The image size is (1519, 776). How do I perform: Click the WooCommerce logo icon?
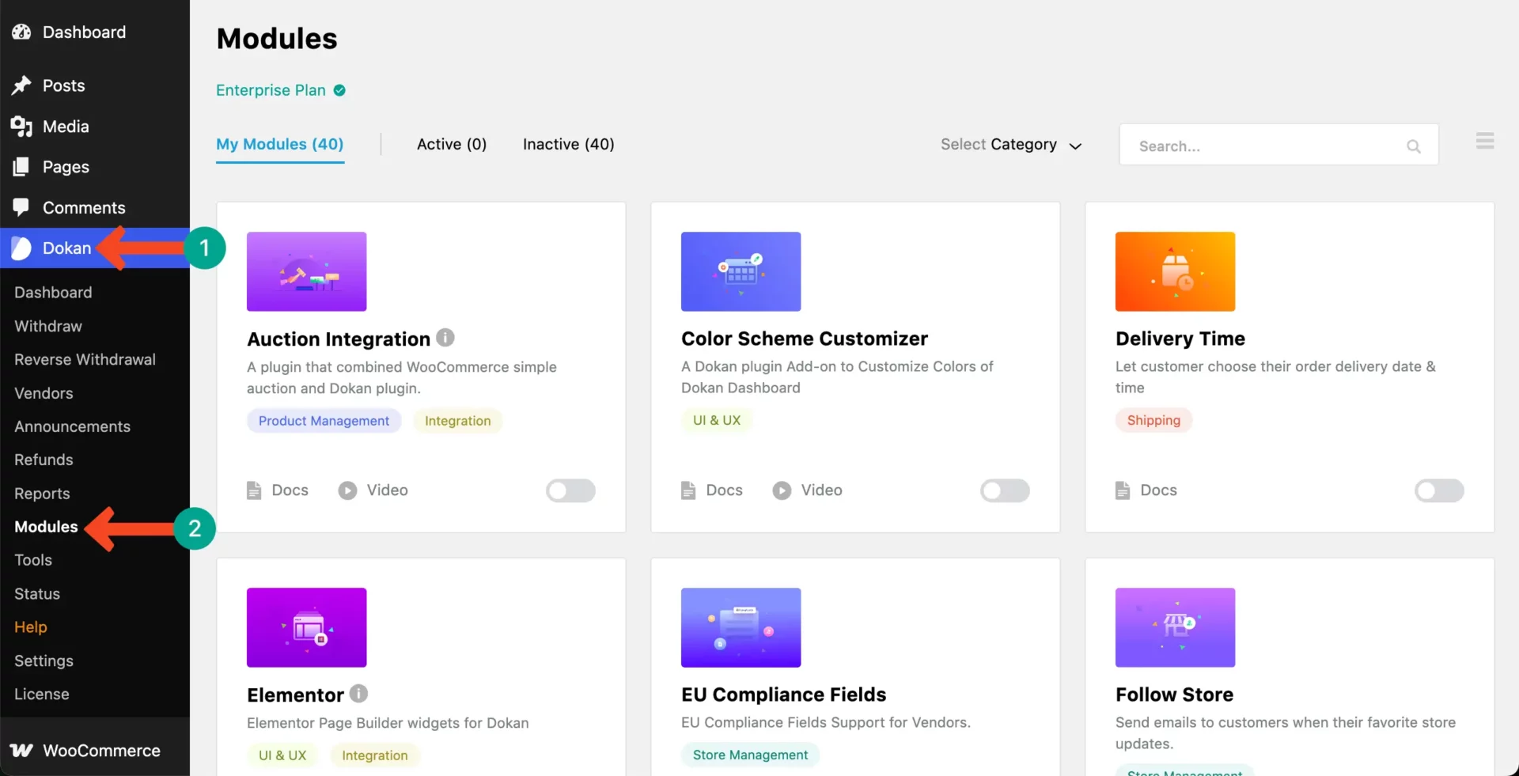pyautogui.click(x=21, y=750)
